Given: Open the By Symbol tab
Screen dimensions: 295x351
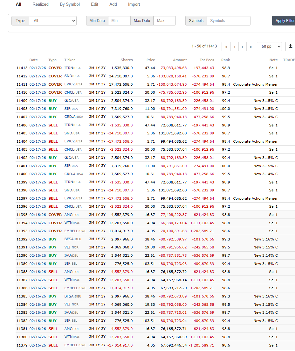Looking at the screenshot, I should [70, 4].
